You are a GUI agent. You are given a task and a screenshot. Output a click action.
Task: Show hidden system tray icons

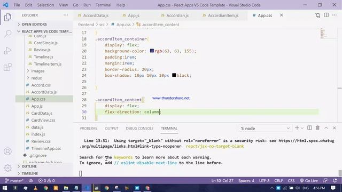(x=272, y=188)
